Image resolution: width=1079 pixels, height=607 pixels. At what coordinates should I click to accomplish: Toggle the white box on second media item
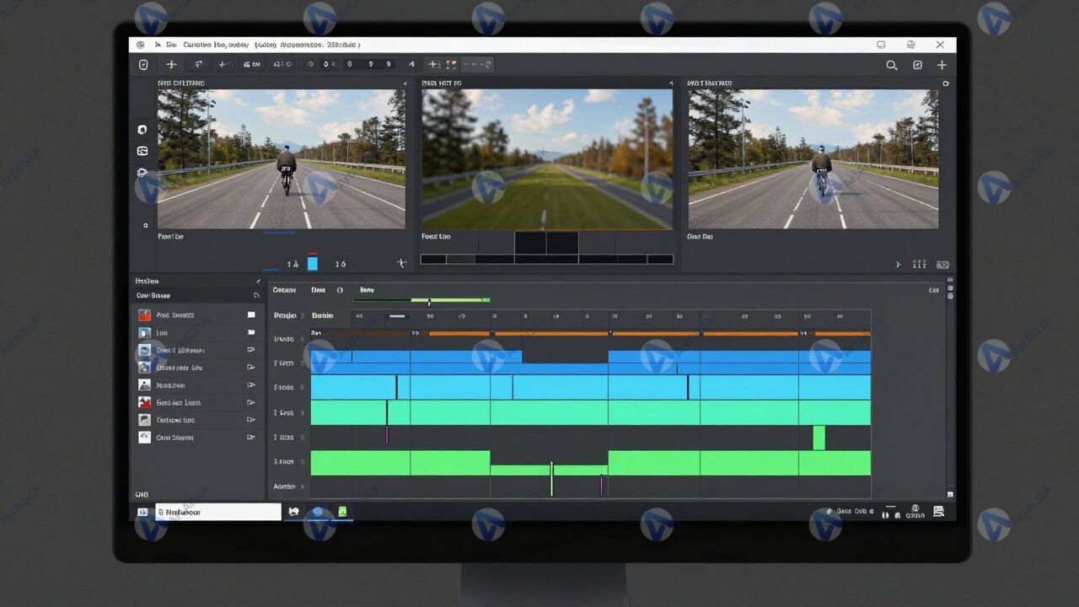[251, 332]
